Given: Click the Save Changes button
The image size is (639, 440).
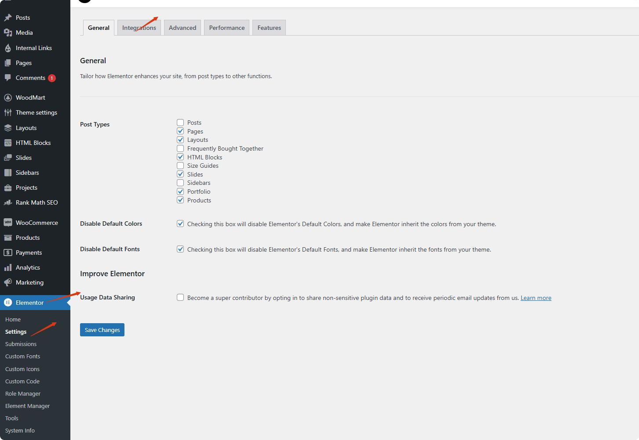Looking at the screenshot, I should click(x=102, y=330).
